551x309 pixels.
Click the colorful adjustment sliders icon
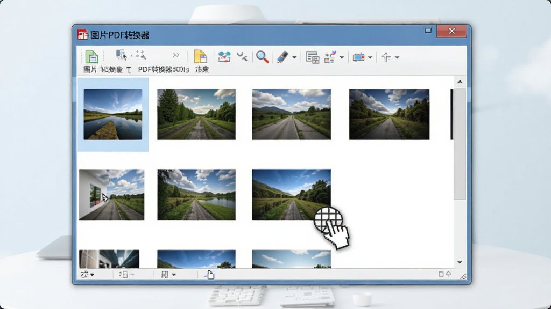tap(330, 57)
